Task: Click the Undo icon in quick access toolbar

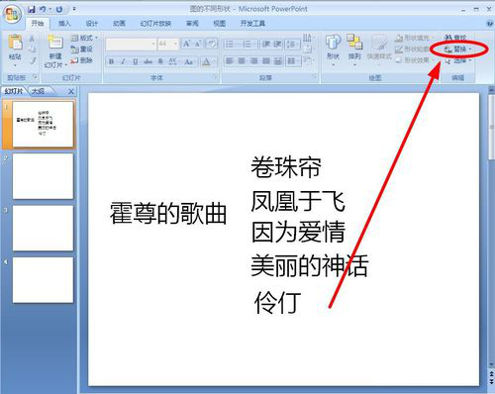Action: click(43, 9)
